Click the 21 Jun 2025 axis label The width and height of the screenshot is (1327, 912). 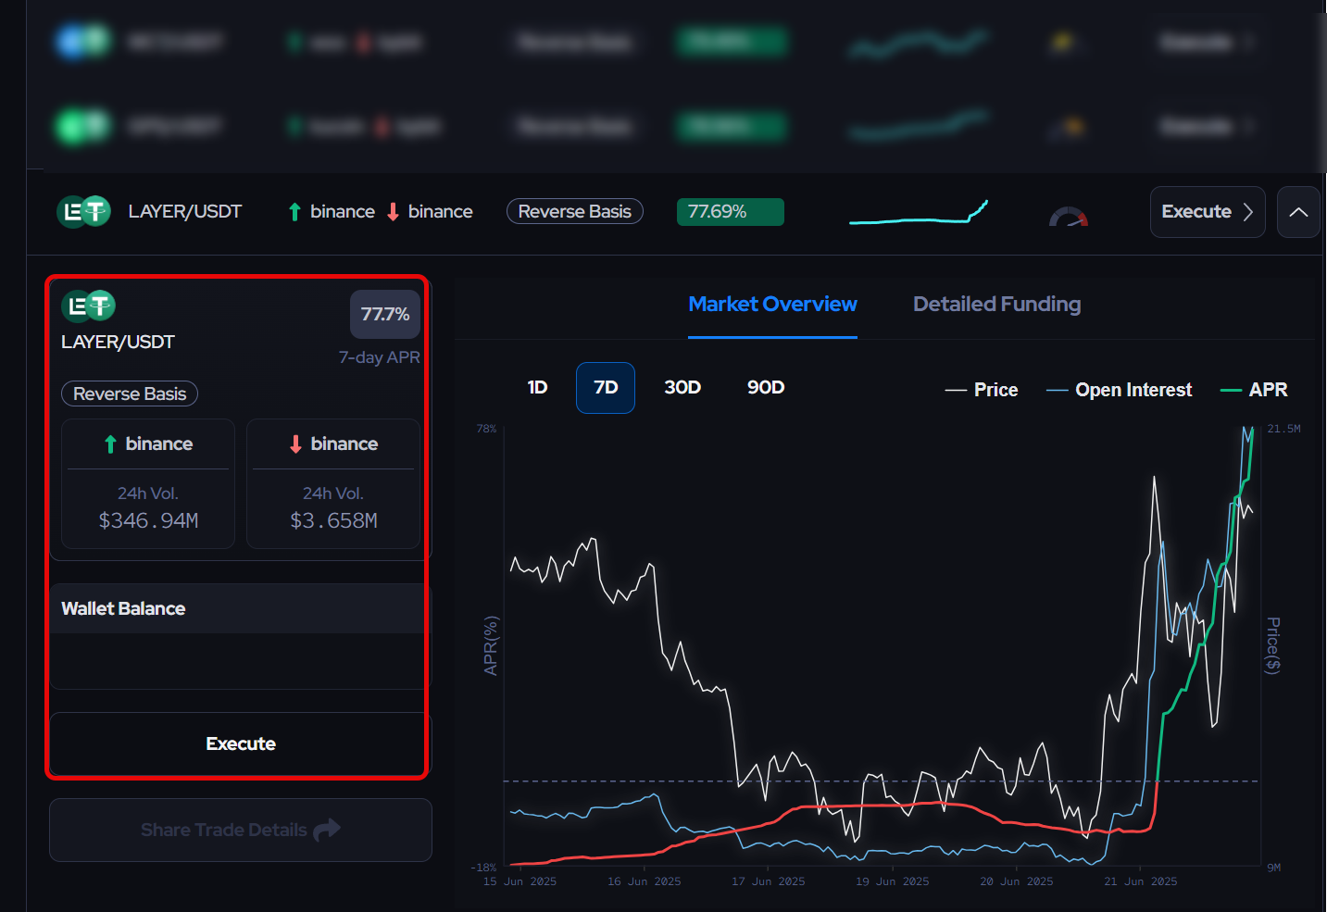pos(1141,881)
